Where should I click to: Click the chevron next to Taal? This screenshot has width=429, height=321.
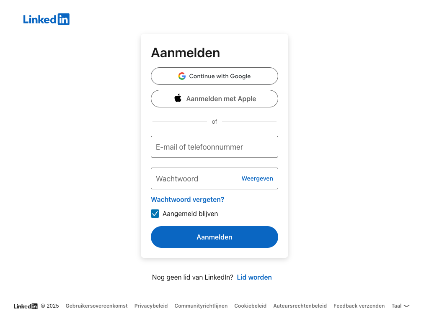[406, 306]
